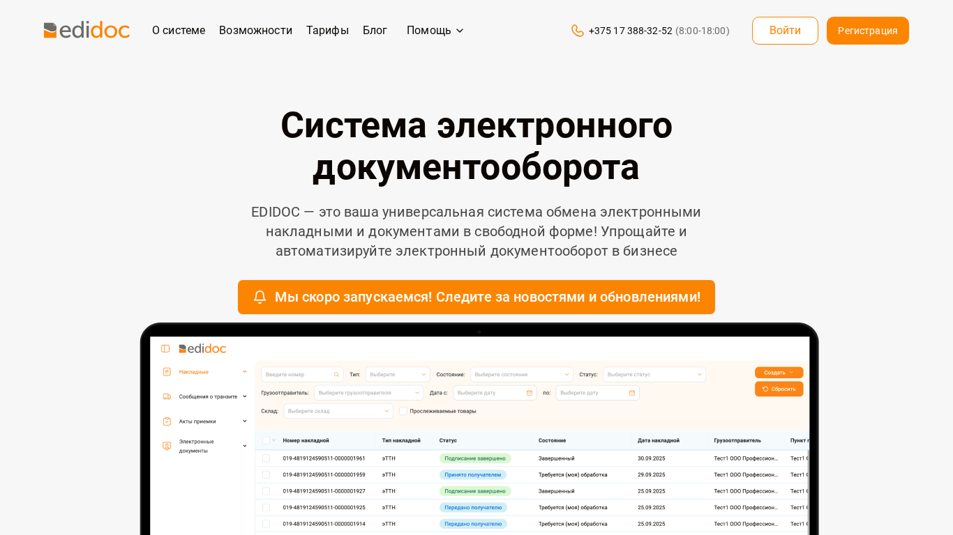953x535 pixels.
Task: Select the row checkbox for invoice ending 0000001925
Action: coord(266,507)
